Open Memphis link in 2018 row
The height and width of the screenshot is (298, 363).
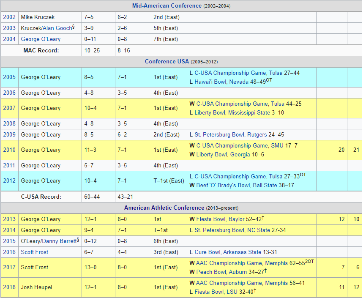click(277, 283)
